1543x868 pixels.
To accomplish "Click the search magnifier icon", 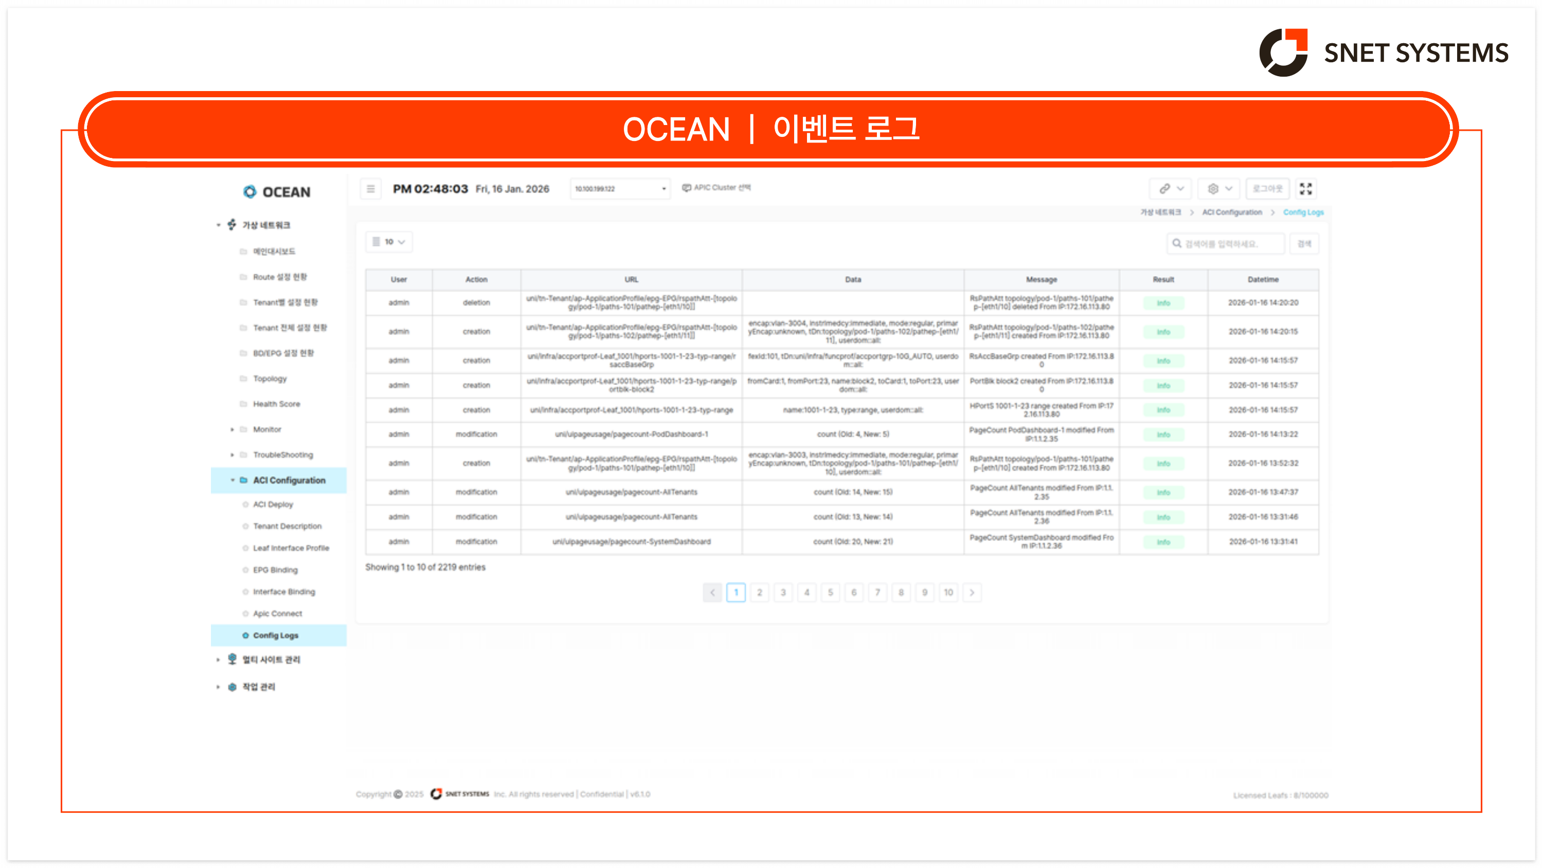I will pyautogui.click(x=1176, y=243).
